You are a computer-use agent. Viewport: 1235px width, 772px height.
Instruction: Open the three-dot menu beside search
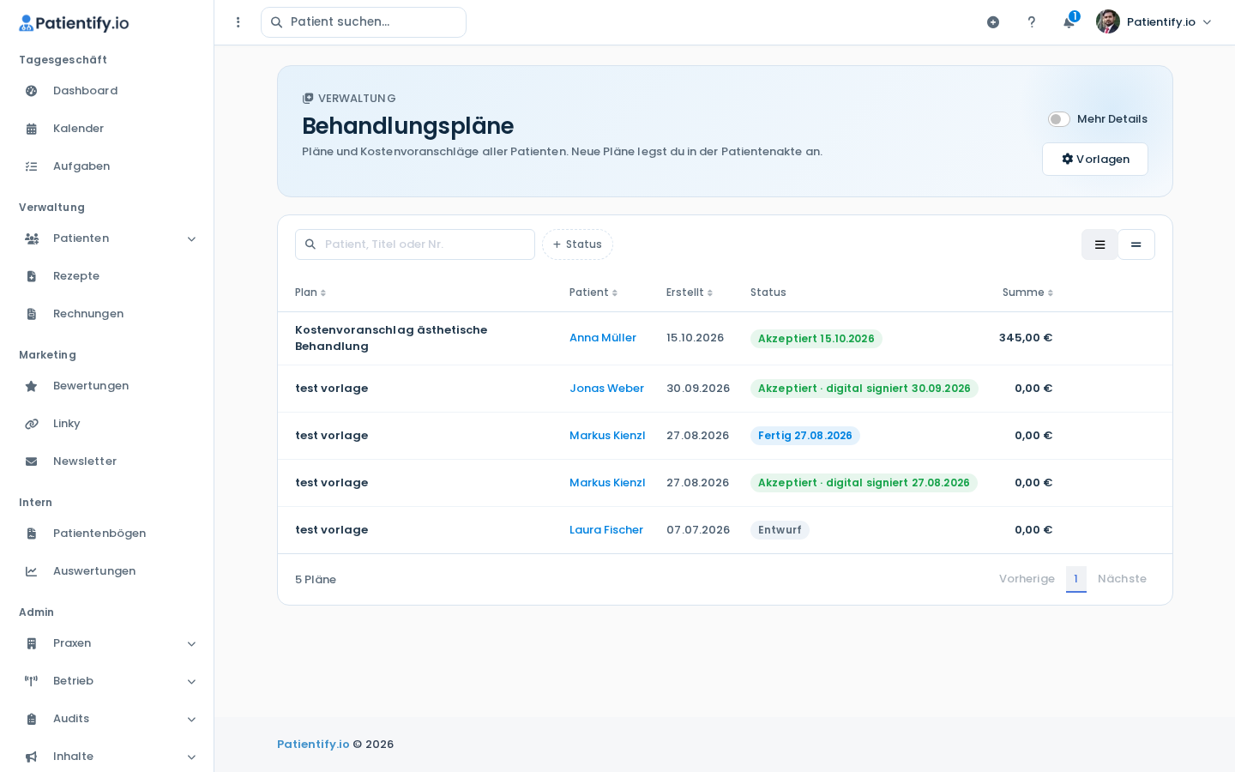(238, 22)
